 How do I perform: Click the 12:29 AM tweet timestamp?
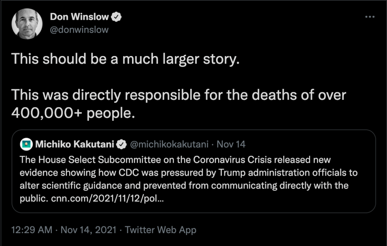coord(32,230)
